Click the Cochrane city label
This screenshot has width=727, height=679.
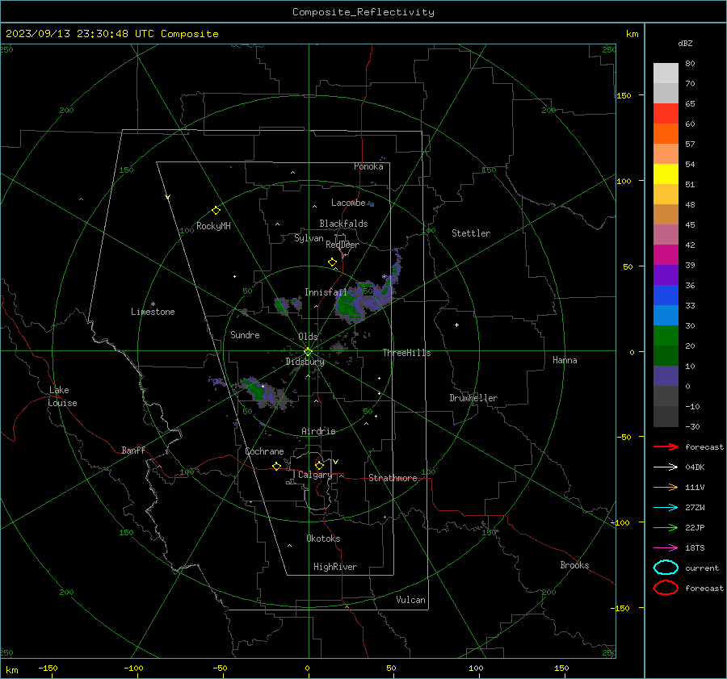(264, 451)
